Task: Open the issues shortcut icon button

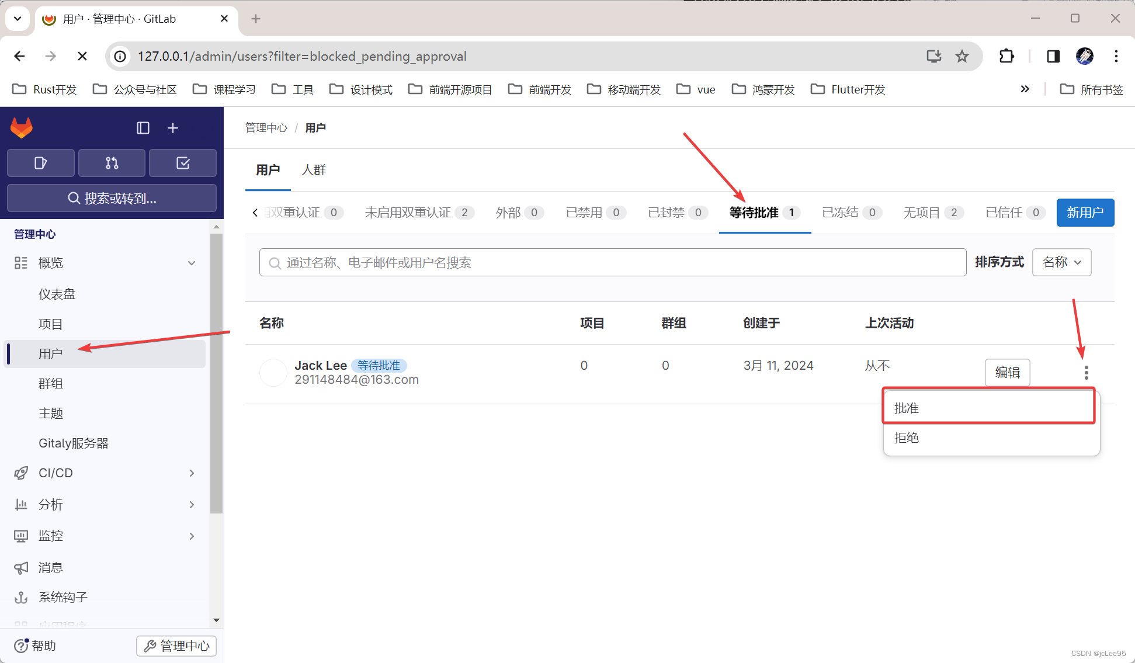Action: (40, 163)
